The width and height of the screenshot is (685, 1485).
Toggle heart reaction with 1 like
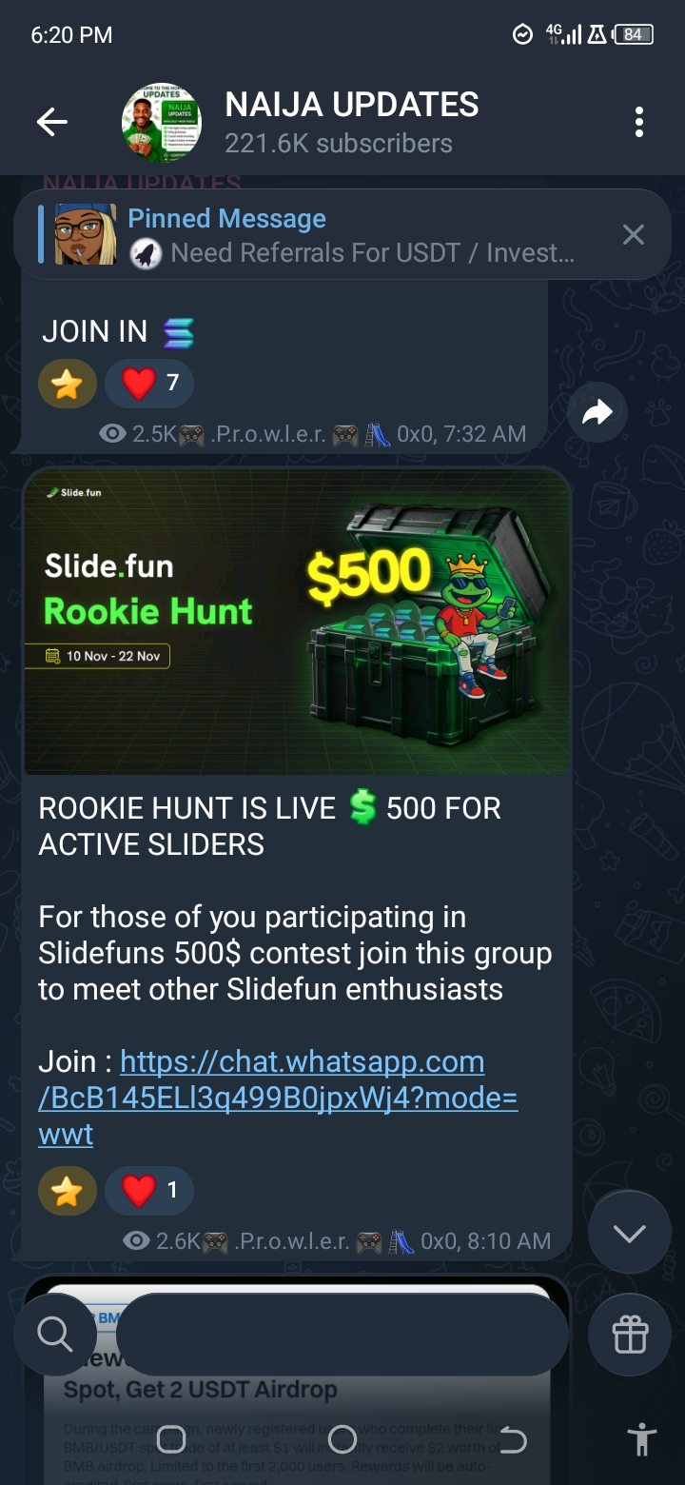(x=149, y=1191)
